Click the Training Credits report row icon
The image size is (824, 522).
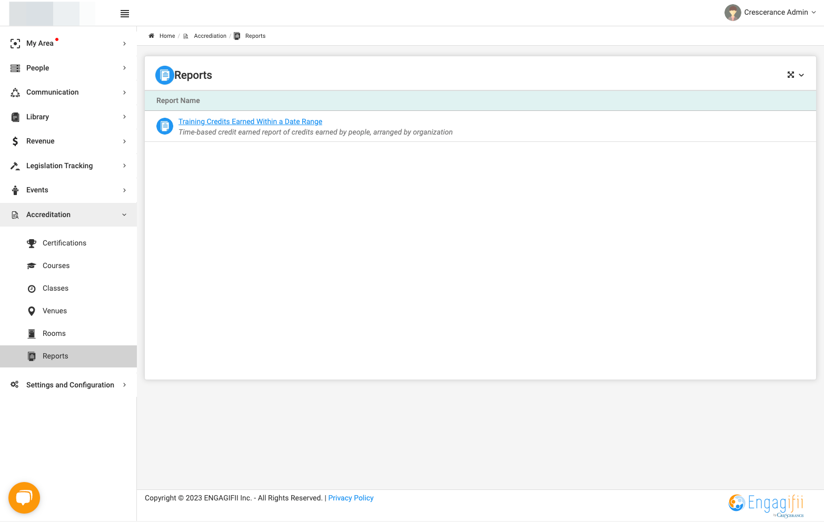pyautogui.click(x=165, y=126)
